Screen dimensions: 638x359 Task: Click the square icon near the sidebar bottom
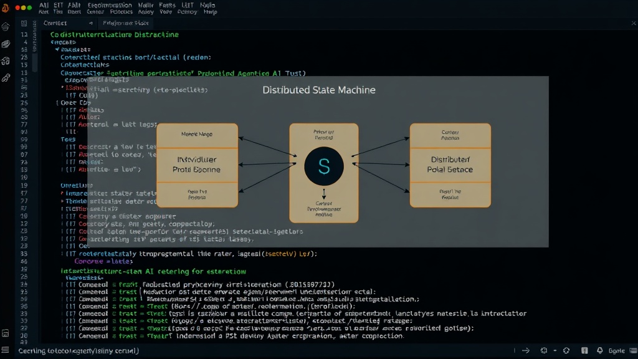(x=5, y=333)
